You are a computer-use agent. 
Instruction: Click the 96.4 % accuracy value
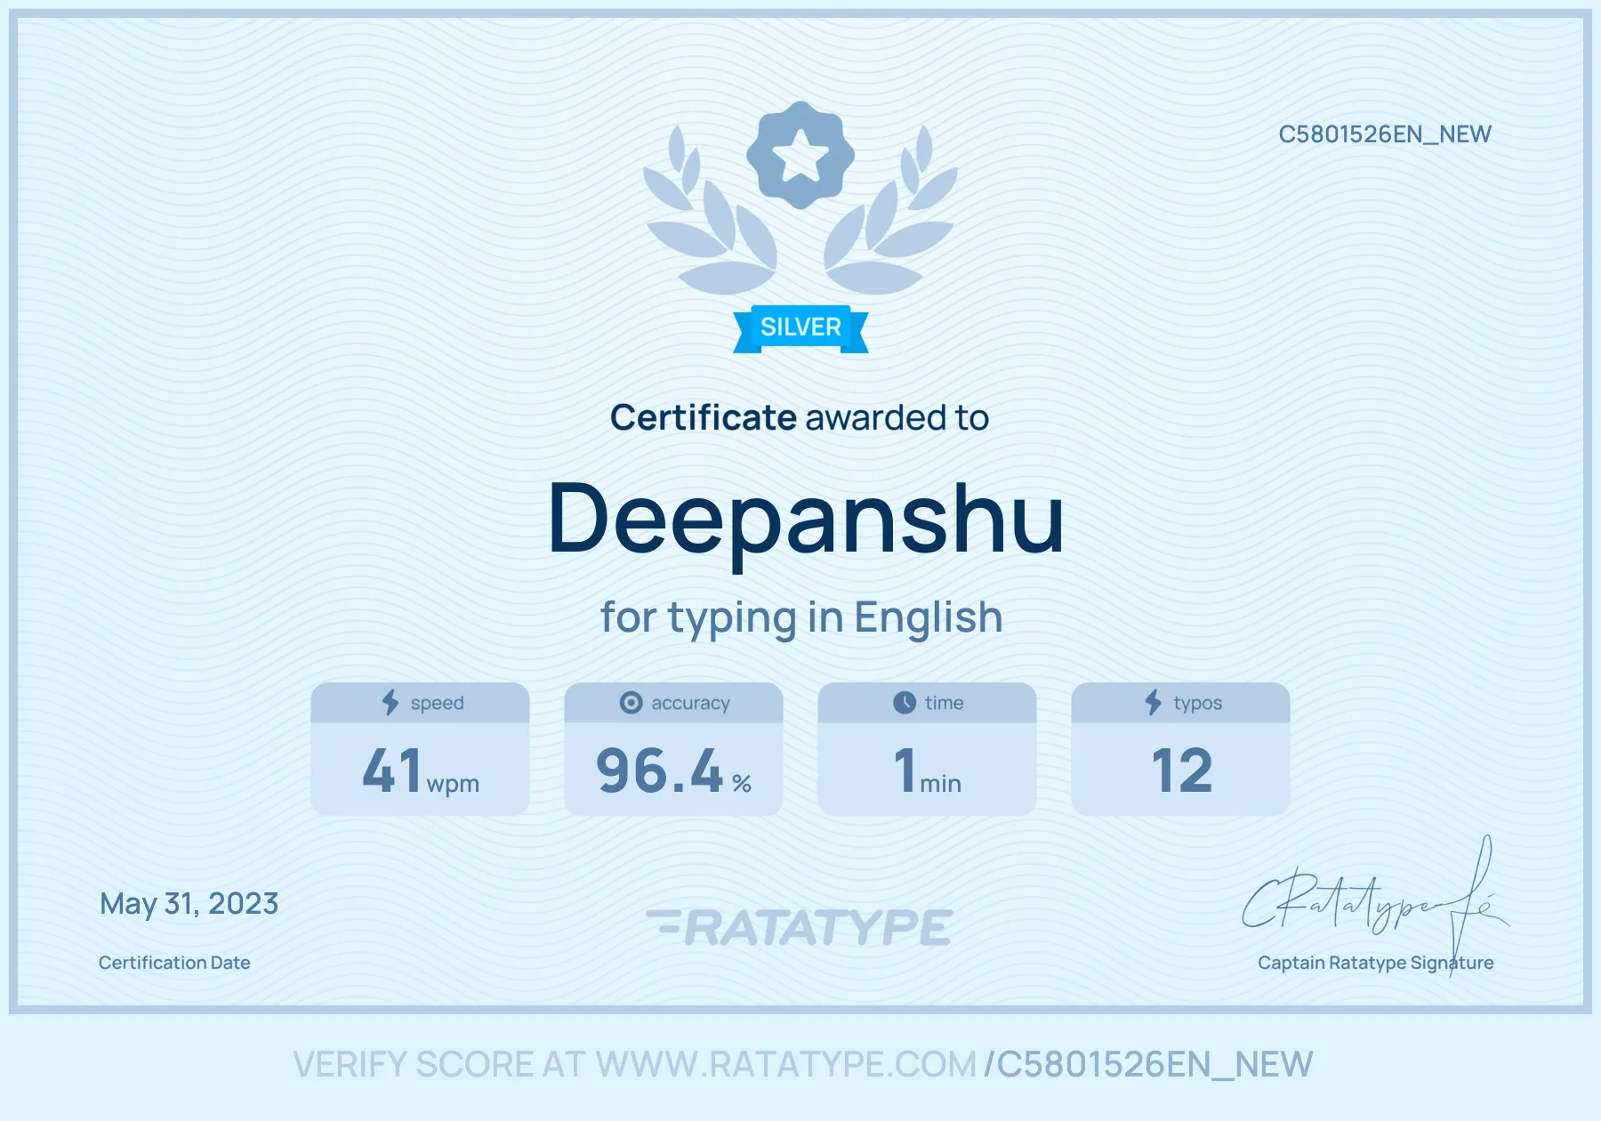click(674, 770)
